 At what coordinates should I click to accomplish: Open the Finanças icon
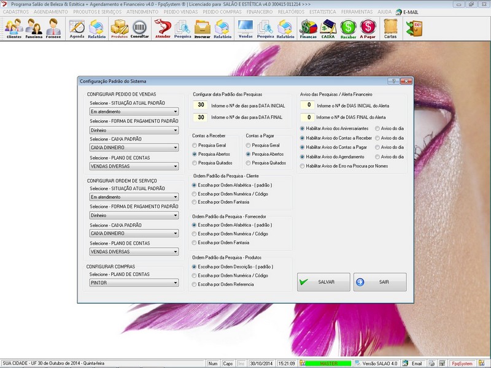click(x=308, y=28)
